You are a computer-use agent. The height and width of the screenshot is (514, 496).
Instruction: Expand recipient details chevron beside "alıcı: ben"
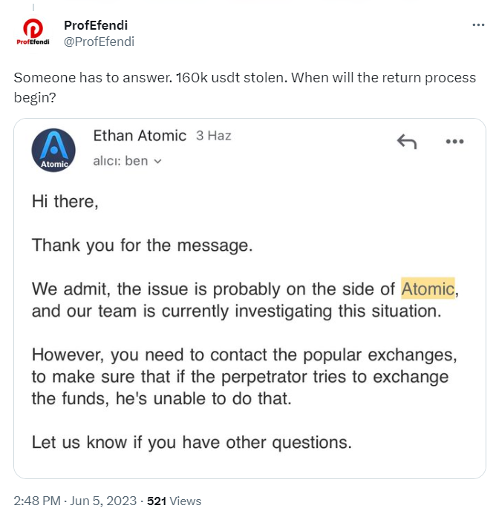(157, 161)
